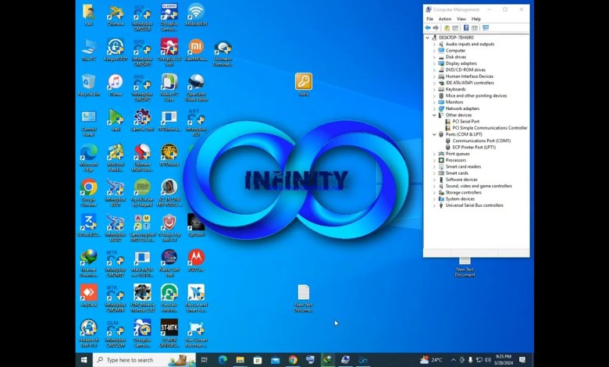Collapse the Other devices category
609x367 pixels.
pos(434,115)
